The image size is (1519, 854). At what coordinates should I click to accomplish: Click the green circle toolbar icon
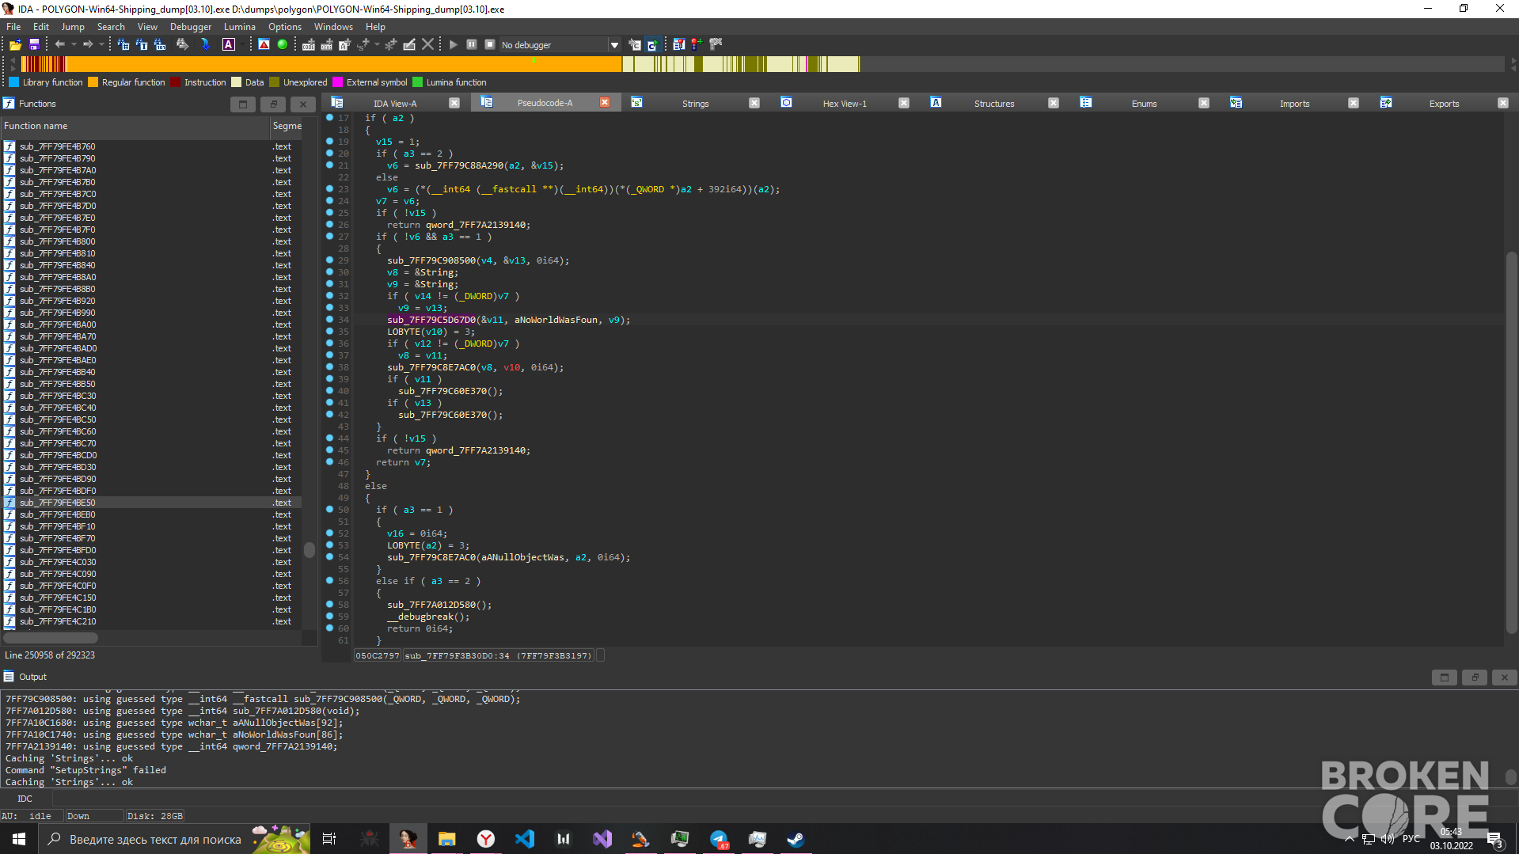pyautogui.click(x=283, y=45)
